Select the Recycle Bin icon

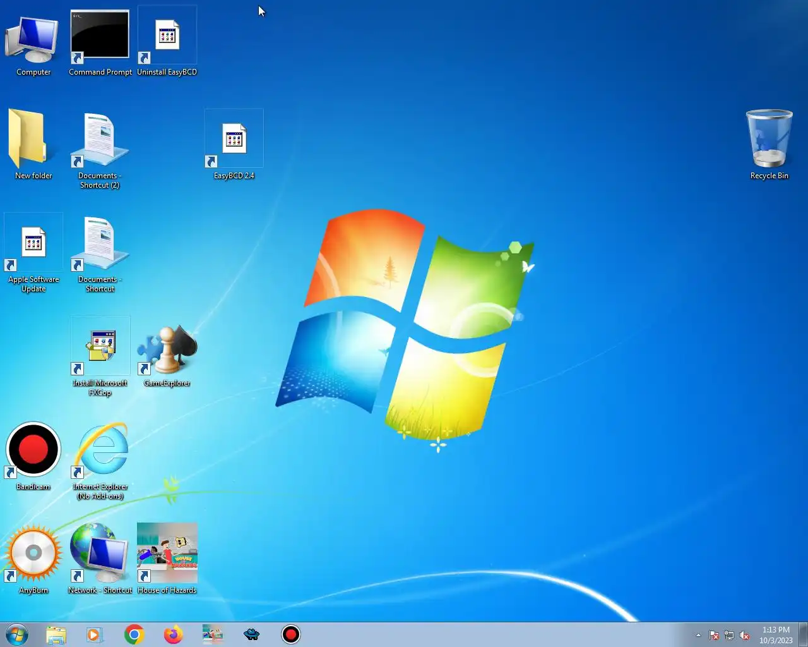click(769, 145)
